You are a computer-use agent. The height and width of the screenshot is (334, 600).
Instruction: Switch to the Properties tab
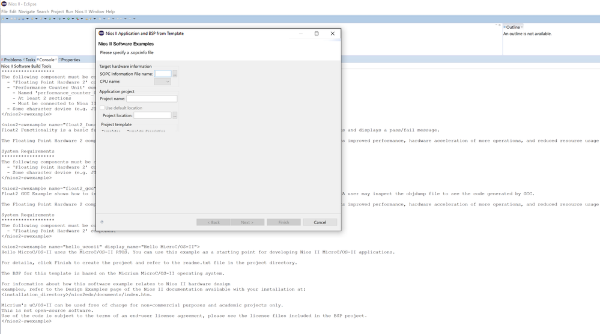pyautogui.click(x=70, y=59)
